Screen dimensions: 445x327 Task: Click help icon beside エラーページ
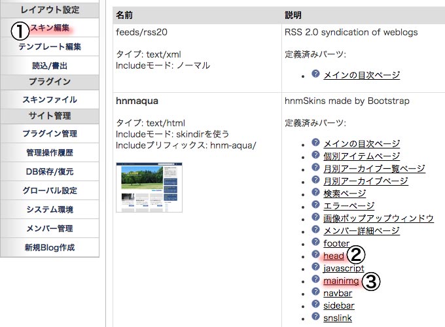click(315, 205)
